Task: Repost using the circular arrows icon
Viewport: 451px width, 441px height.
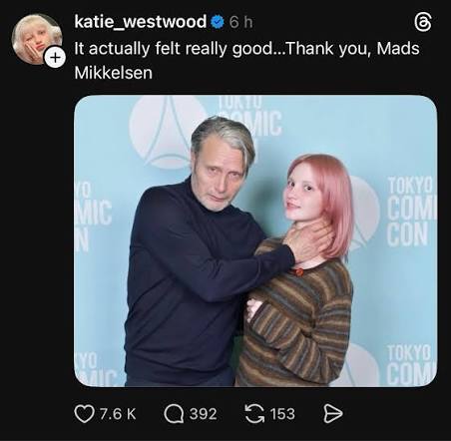Action: coord(254,414)
